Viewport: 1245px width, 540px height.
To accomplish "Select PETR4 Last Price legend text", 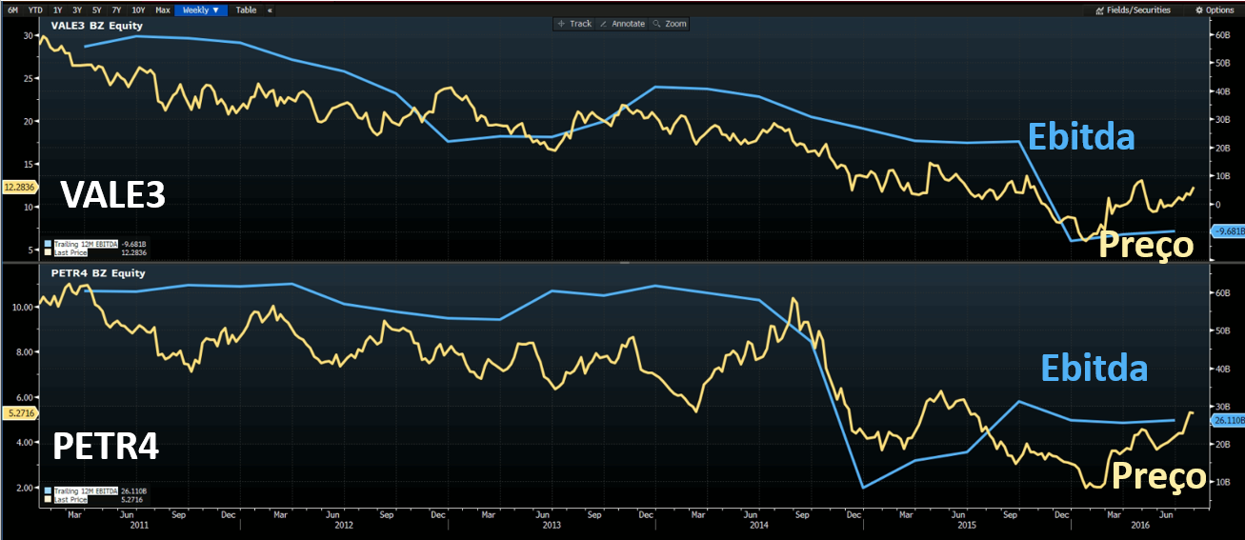I will point(70,499).
